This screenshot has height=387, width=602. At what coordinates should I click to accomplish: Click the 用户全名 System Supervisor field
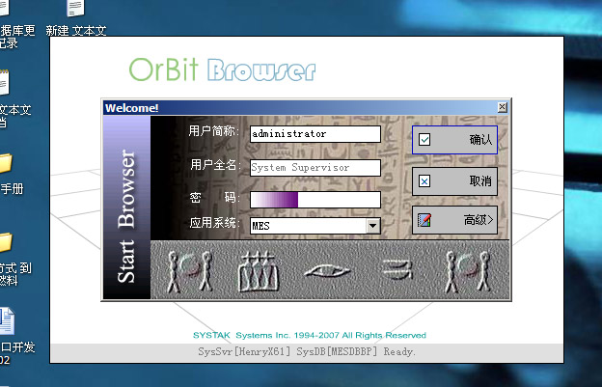pyautogui.click(x=315, y=168)
